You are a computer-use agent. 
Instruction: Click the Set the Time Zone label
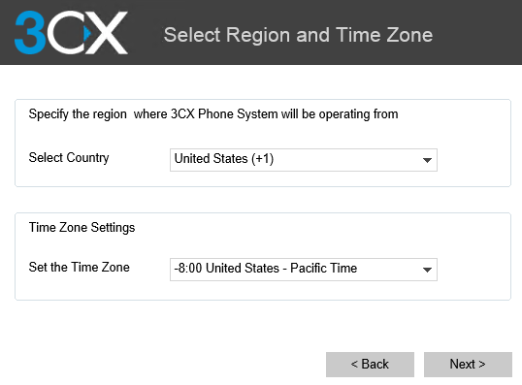(80, 268)
